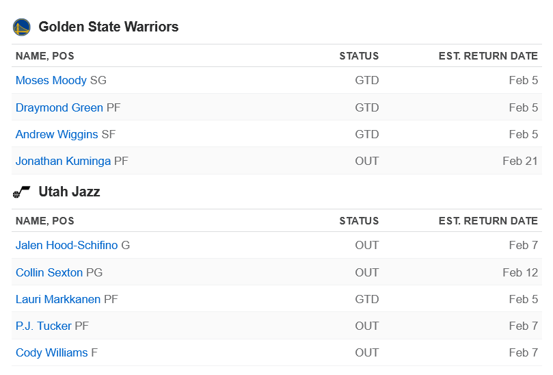Go to Collin Sexton profile

point(49,272)
